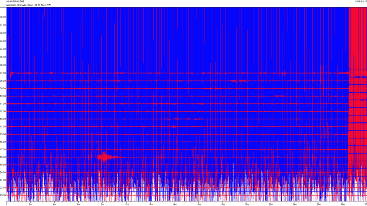This screenshot has width=367, height=206.
Task: Click the 10:30 time label
Action: pos(3,96)
